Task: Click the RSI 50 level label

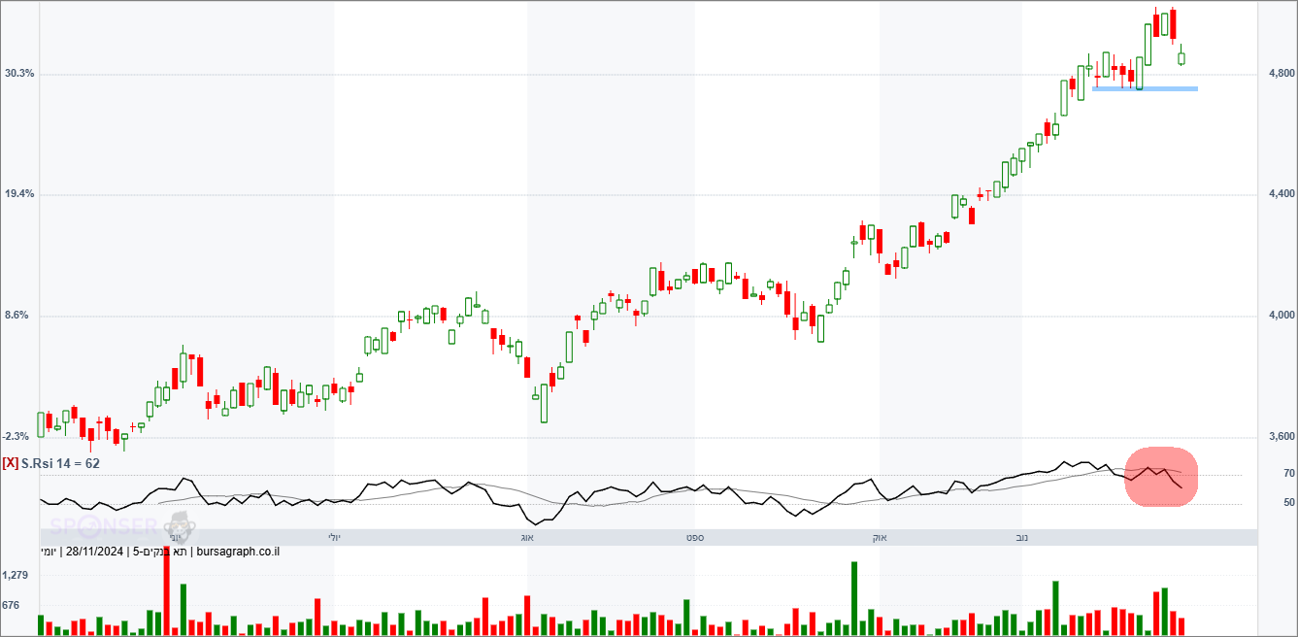Action: click(x=1288, y=503)
